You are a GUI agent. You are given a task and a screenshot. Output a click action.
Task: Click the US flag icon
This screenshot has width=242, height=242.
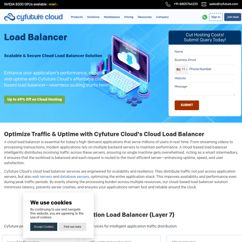click(178, 69)
